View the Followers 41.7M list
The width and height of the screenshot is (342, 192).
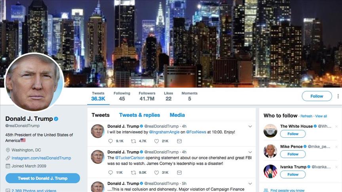tap(147, 96)
